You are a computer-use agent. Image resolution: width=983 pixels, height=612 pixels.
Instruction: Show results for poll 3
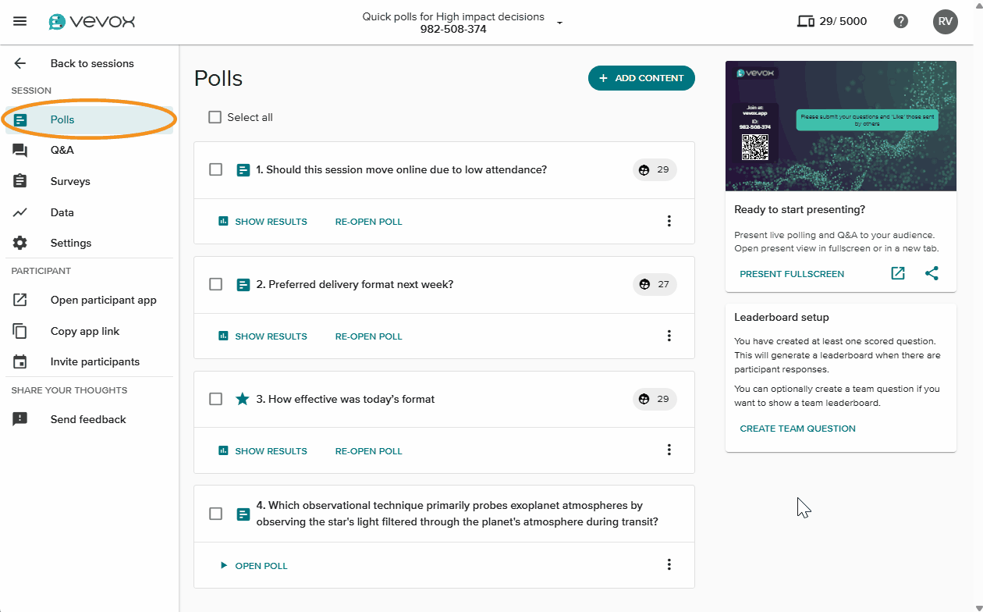[x=263, y=451]
